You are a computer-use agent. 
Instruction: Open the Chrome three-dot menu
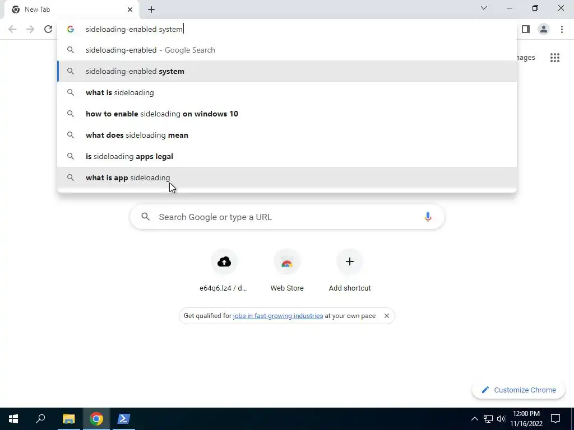coord(562,29)
